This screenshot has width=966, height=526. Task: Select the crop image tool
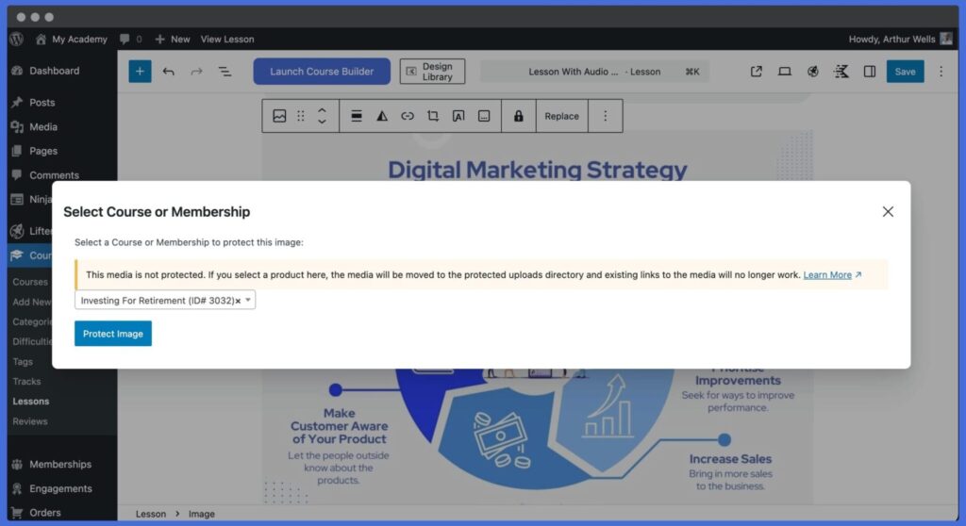pos(433,116)
